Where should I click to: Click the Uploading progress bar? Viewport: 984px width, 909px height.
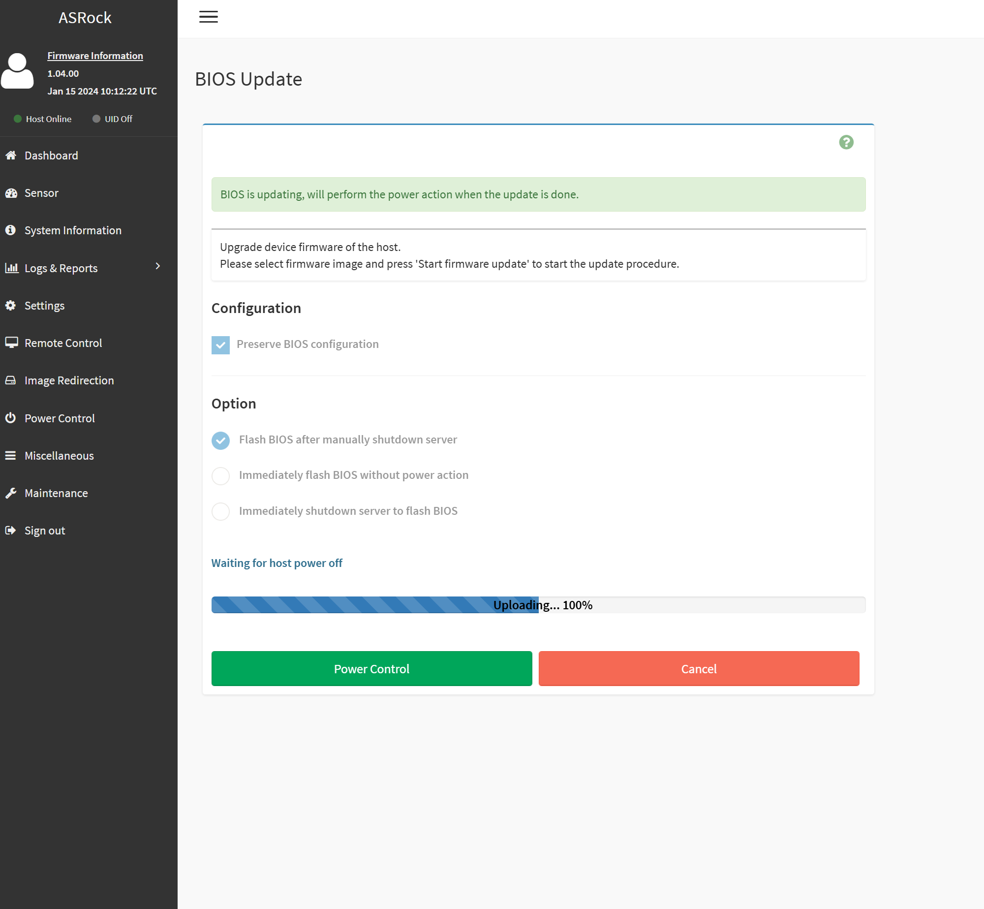[538, 605]
